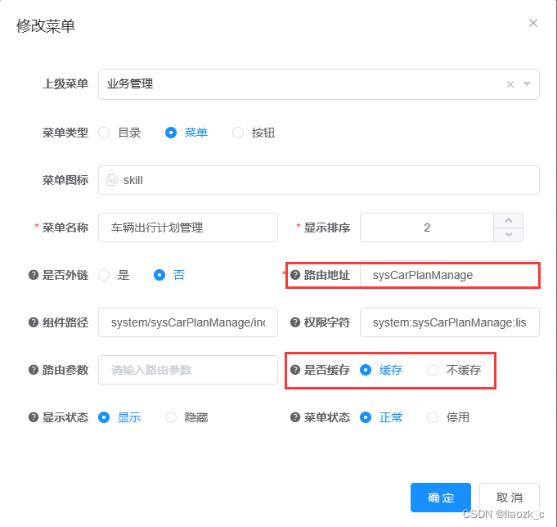
Task: Click the 菜单类型 label
Action: 65,133
